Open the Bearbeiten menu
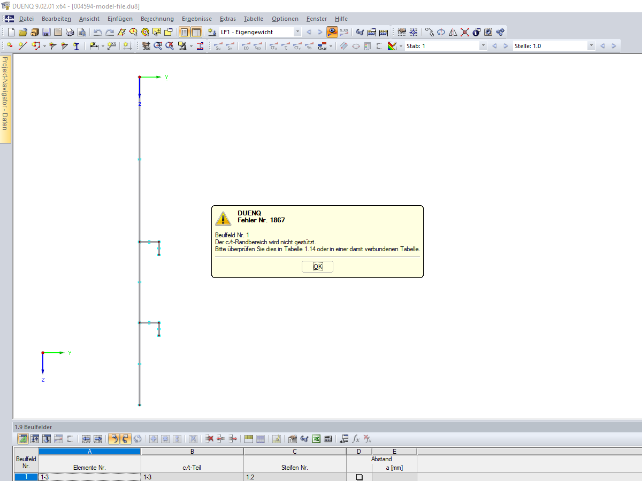Image resolution: width=642 pixels, height=481 pixels. click(x=56, y=19)
